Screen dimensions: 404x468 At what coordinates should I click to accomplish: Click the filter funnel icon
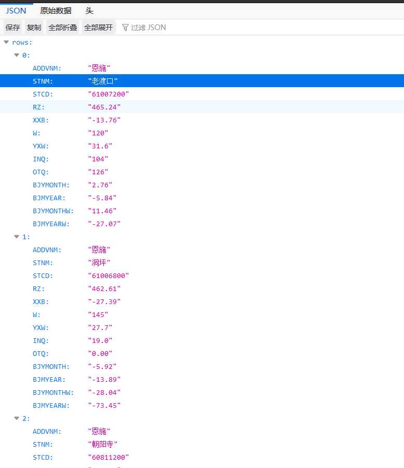click(x=125, y=27)
